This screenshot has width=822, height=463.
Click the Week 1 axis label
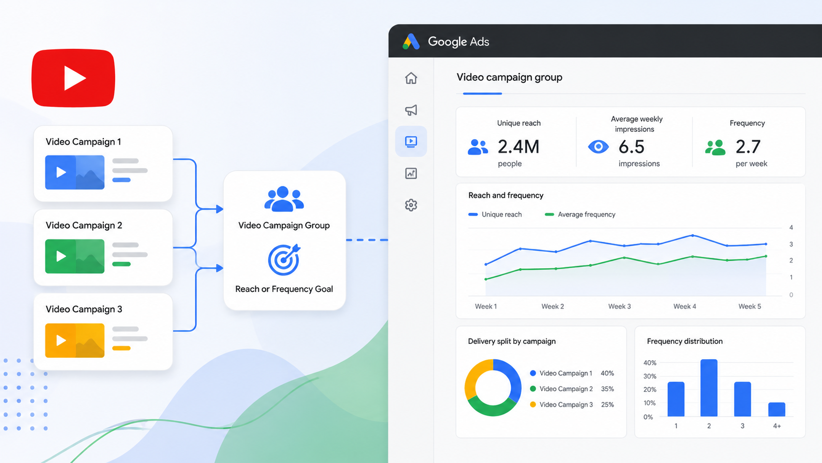pos(486,307)
